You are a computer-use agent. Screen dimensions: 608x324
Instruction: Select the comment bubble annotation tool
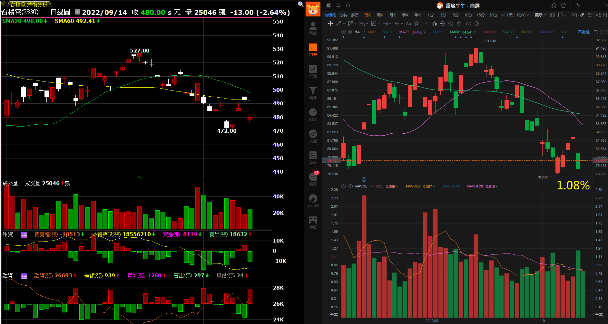417,24
